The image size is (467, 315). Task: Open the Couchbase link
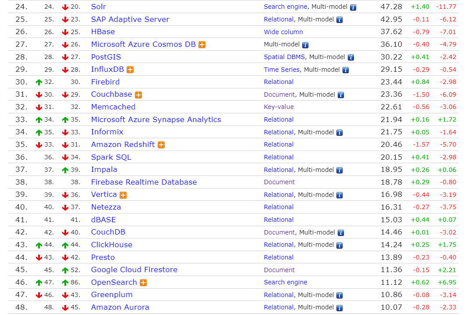(x=112, y=94)
